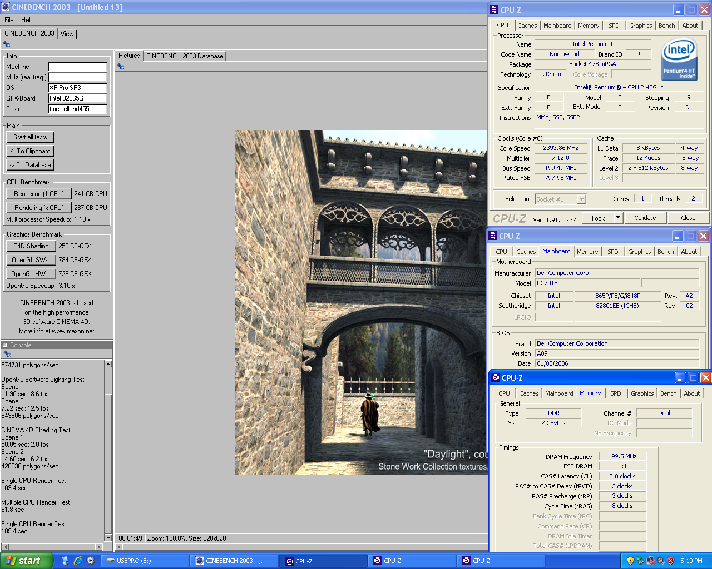Open the Graphics tab in the Memory CPU-Z window
The image size is (712, 569).
[x=642, y=393]
